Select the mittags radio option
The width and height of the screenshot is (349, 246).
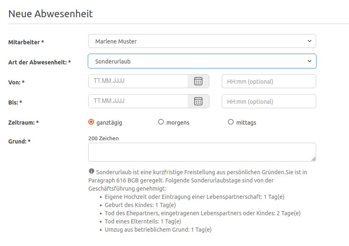(231, 122)
